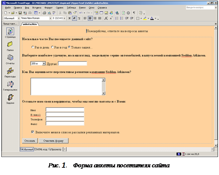
Task: Uncheck the mailing list checkbox
Action: click(33, 132)
